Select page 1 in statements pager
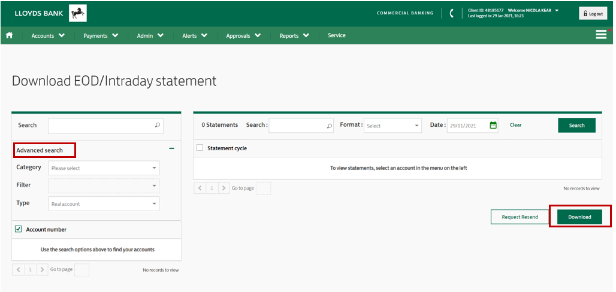This screenshot has height=292, width=616. [x=212, y=188]
